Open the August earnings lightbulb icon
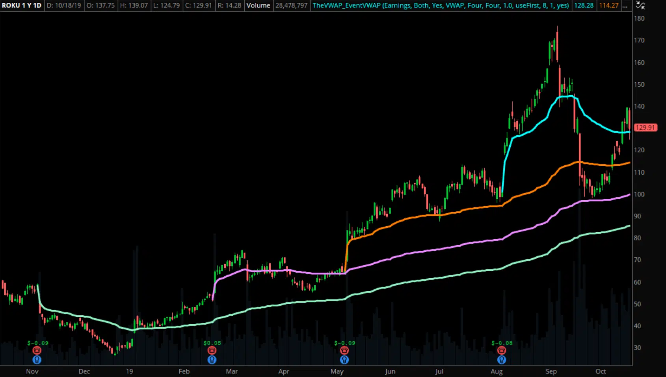Screen dimensions: 666x377 point(502,360)
